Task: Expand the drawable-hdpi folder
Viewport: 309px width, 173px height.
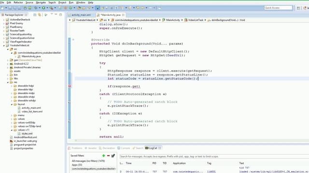Action: click(x=12, y=86)
